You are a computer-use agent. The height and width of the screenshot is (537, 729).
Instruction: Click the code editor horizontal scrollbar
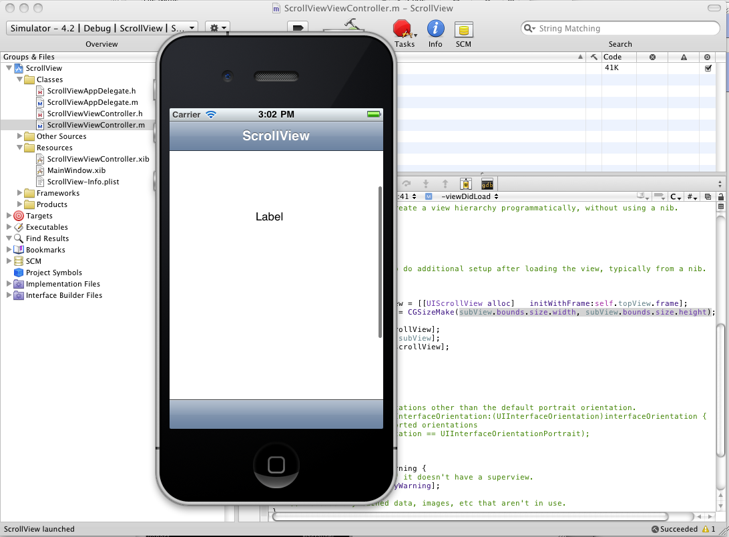471,516
